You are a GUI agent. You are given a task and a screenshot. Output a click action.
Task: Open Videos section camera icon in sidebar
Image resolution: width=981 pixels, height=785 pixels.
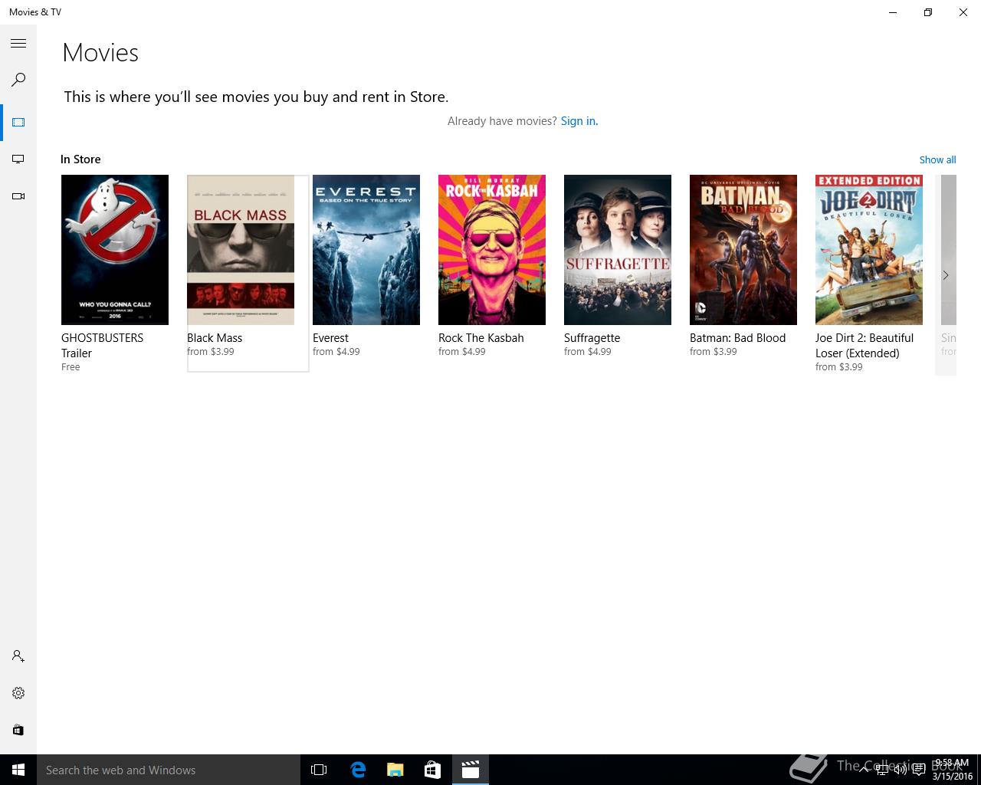[18, 196]
